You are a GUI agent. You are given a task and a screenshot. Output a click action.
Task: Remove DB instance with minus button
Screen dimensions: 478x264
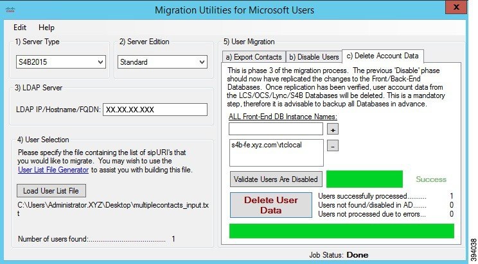[333, 145]
